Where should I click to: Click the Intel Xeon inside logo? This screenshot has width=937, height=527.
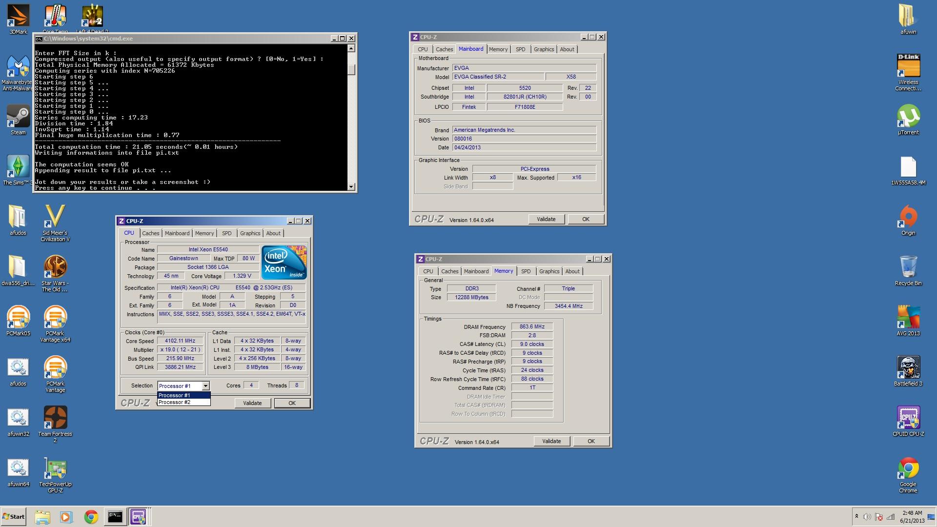[284, 263]
